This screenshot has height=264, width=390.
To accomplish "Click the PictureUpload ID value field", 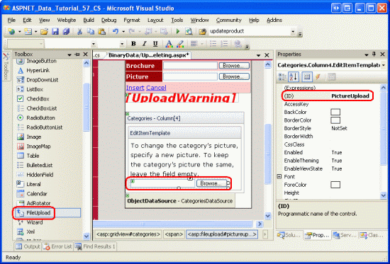I will pos(350,96).
